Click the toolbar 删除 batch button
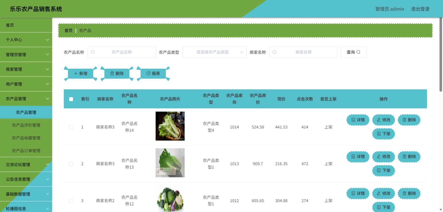Screen dimensions: 443x212 click(117, 73)
